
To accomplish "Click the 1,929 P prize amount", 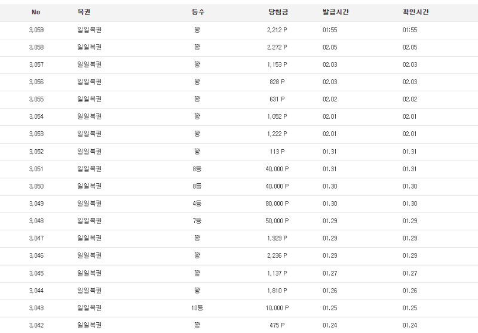I will click(277, 238).
